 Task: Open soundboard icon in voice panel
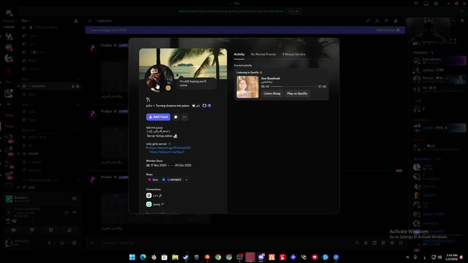point(69,230)
